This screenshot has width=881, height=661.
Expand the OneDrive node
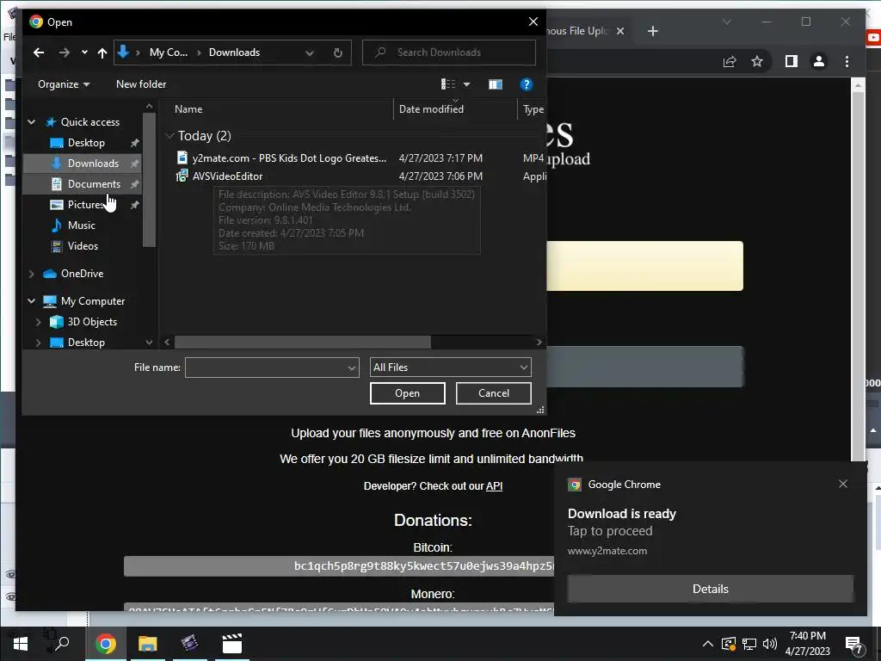tap(32, 274)
